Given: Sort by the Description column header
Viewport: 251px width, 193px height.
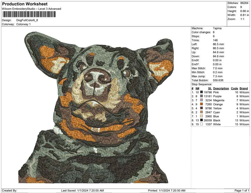Looking at the screenshot, I should [x=221, y=88].
